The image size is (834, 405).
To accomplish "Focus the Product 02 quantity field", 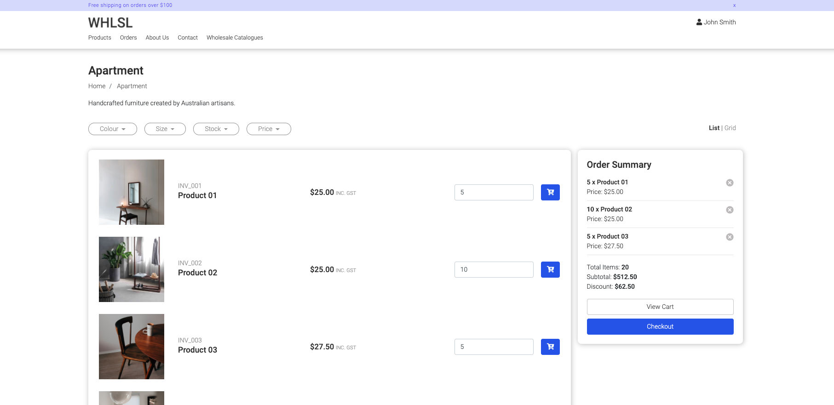I will tap(494, 269).
